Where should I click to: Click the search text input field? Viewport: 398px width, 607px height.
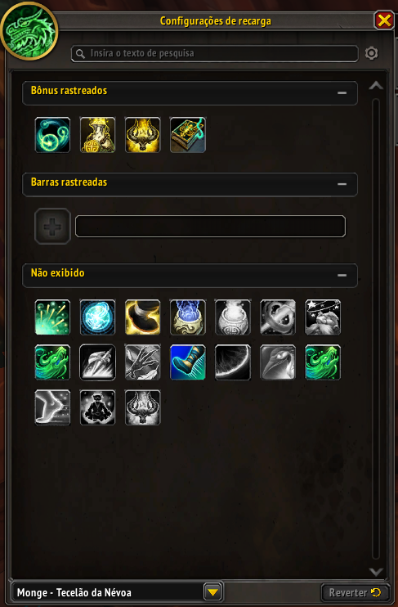[x=215, y=53]
